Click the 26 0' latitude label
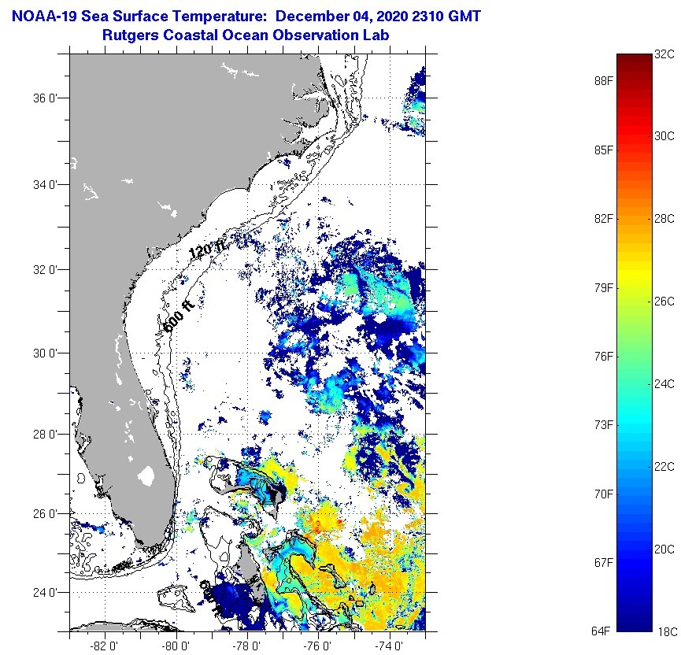Screen dimensions: 681x655 [45, 514]
